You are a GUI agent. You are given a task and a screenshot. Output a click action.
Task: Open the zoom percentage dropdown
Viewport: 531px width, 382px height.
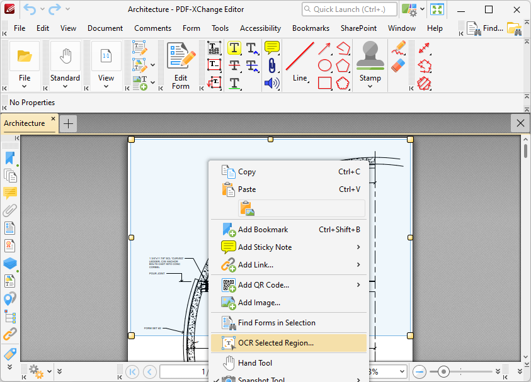pyautogui.click(x=403, y=371)
